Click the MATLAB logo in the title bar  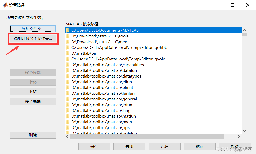coord(5,5)
